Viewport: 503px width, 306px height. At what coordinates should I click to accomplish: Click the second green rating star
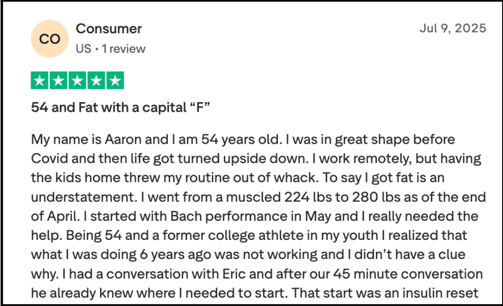(x=59, y=81)
